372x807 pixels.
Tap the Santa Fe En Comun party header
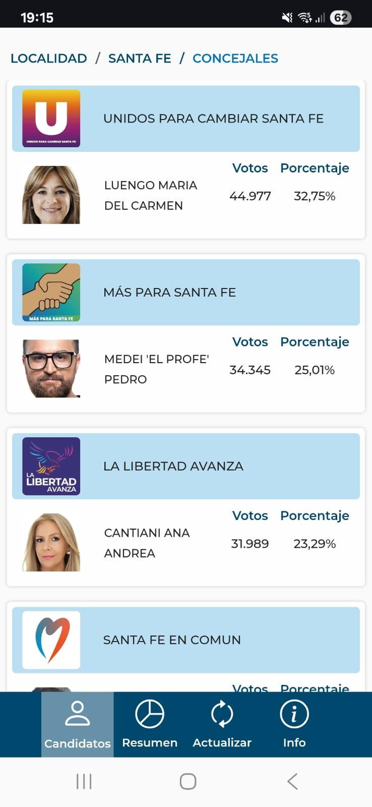coord(186,640)
